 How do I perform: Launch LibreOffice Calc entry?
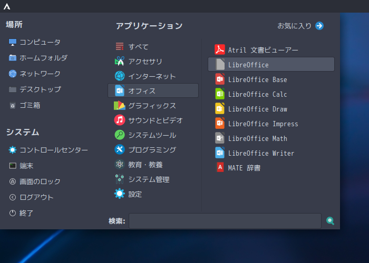coord(271,94)
